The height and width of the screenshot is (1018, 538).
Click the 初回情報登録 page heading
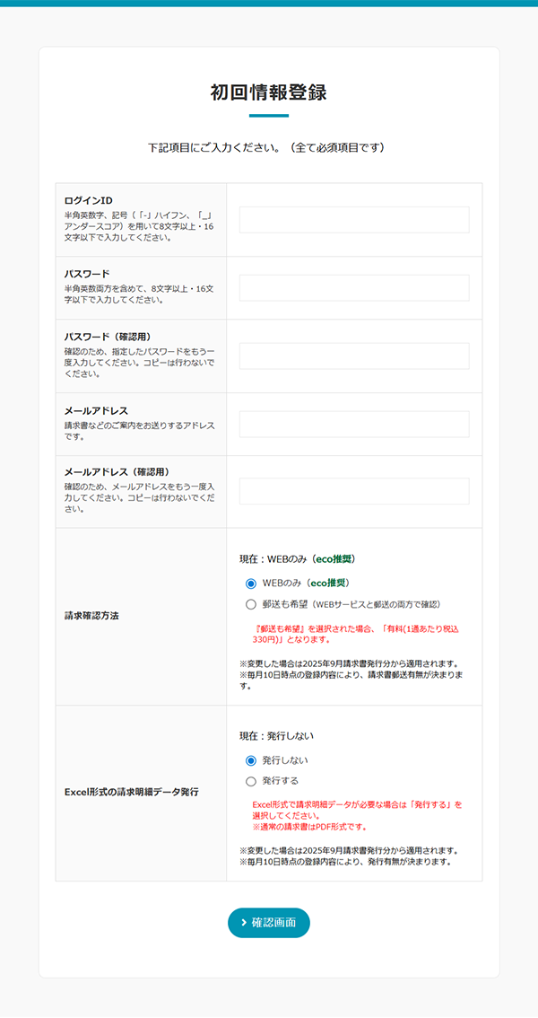coord(268,92)
